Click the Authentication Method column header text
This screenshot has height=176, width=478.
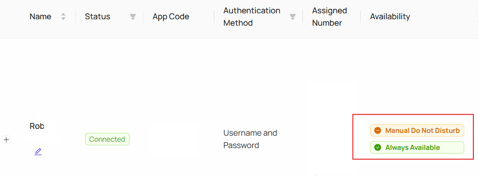(x=252, y=17)
